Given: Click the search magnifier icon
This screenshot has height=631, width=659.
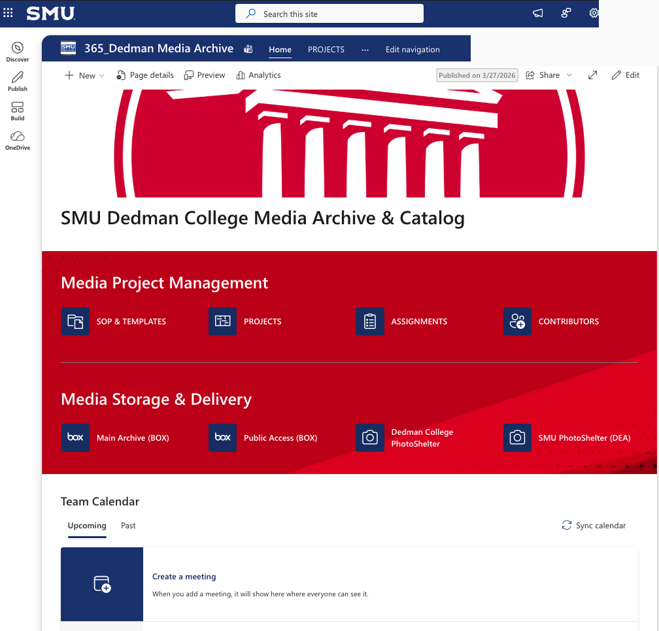Looking at the screenshot, I should [x=251, y=14].
